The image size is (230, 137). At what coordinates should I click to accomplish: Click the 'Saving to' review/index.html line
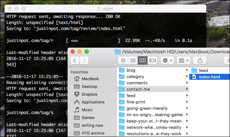(x=65, y=28)
